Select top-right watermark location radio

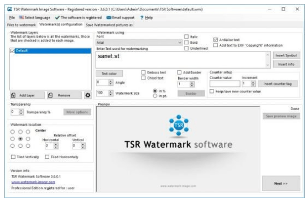coord(28,132)
